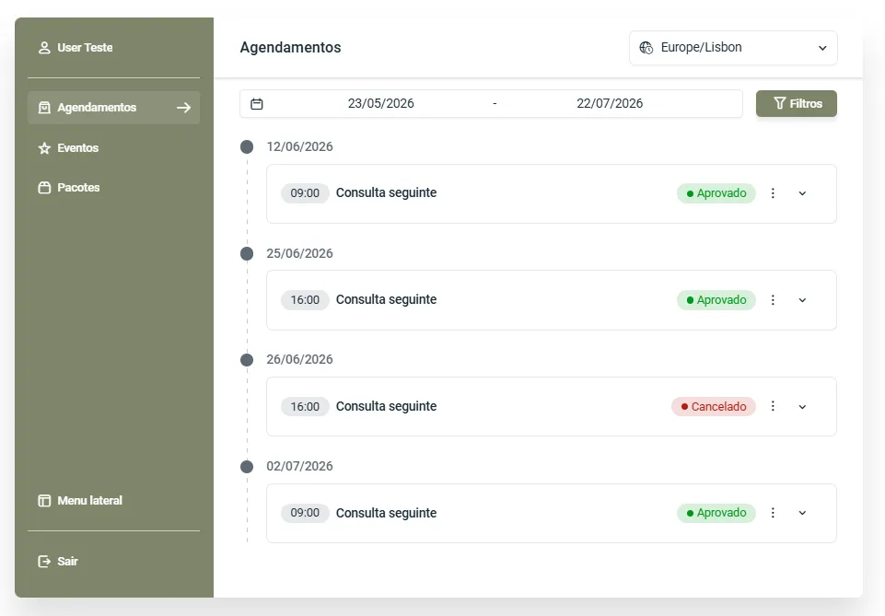This screenshot has width=885, height=616.
Task: Open the Filtros button
Action: click(x=797, y=104)
